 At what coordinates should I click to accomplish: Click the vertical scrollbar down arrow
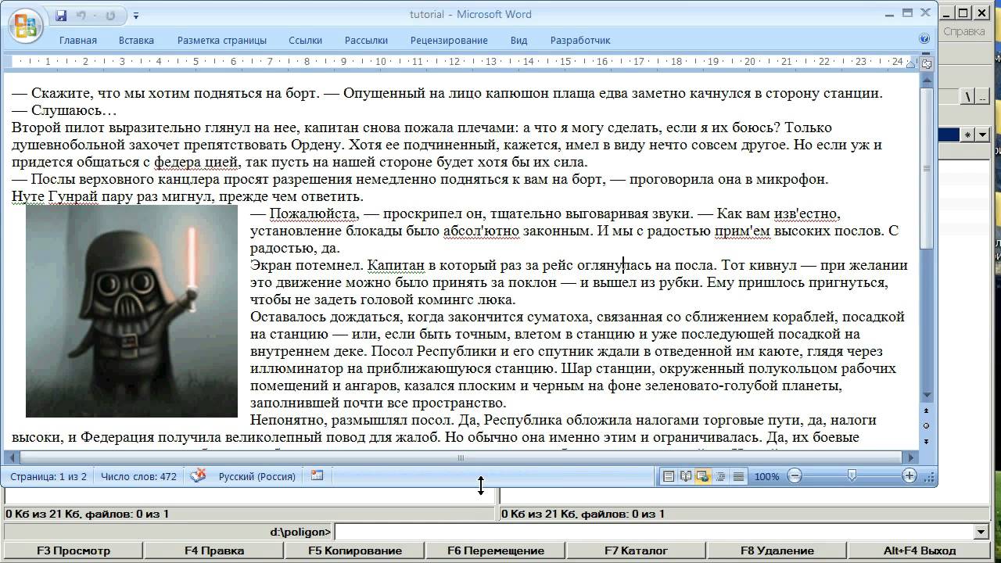tap(927, 395)
